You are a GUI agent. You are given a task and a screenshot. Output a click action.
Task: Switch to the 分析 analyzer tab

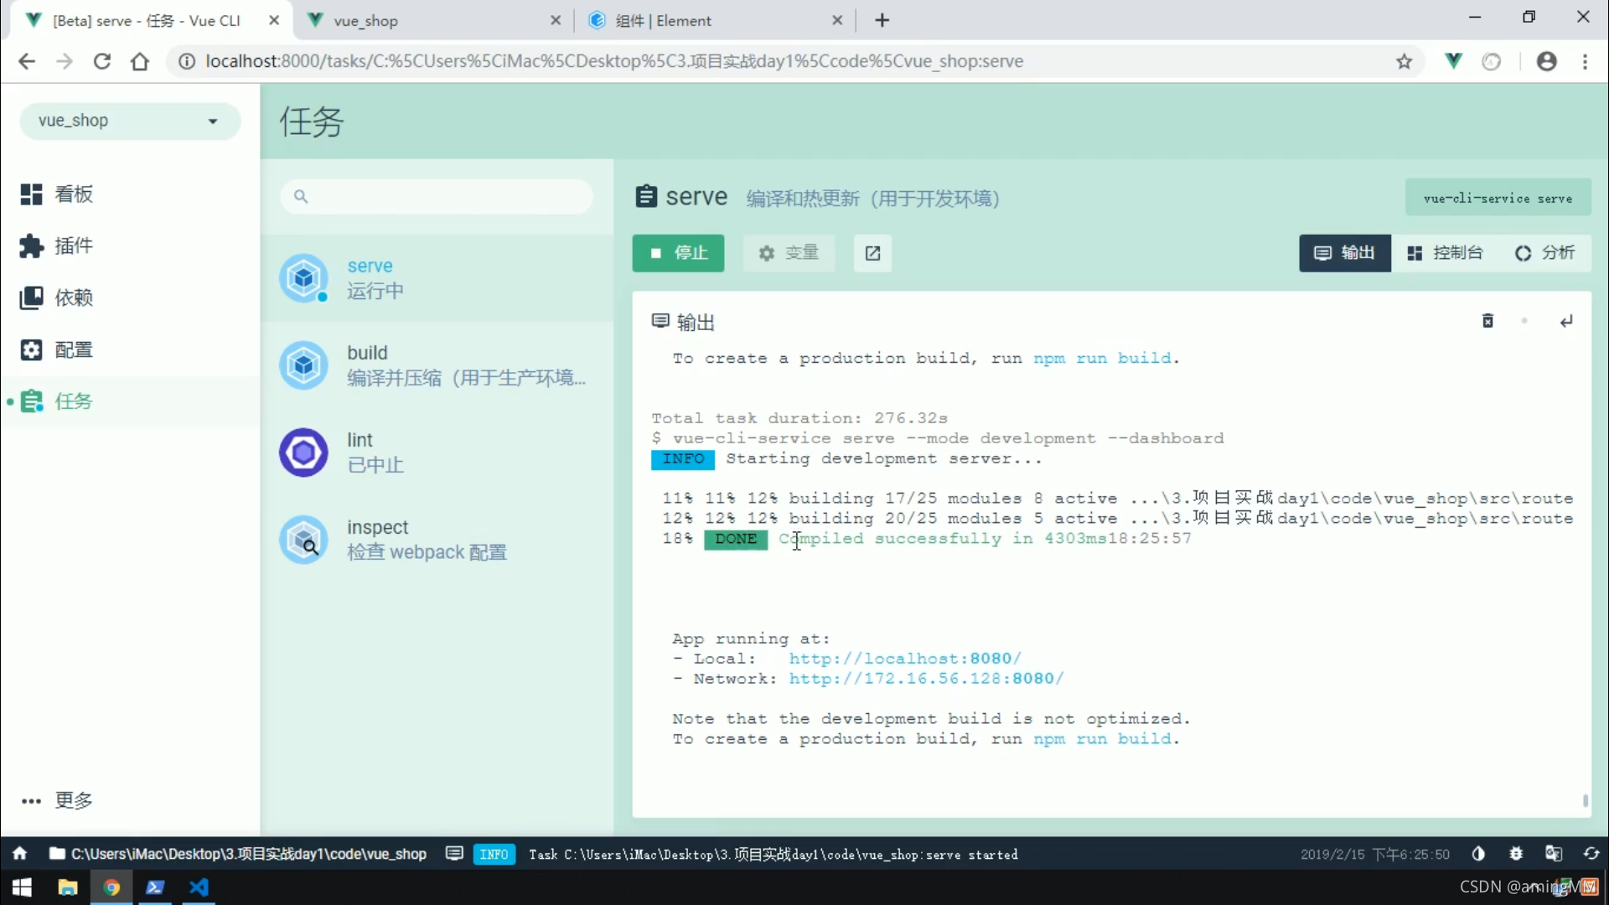pos(1544,253)
